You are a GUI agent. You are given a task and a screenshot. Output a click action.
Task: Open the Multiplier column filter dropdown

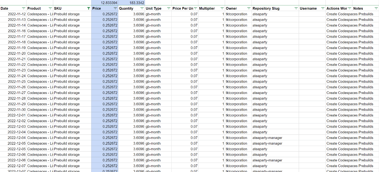222,8
